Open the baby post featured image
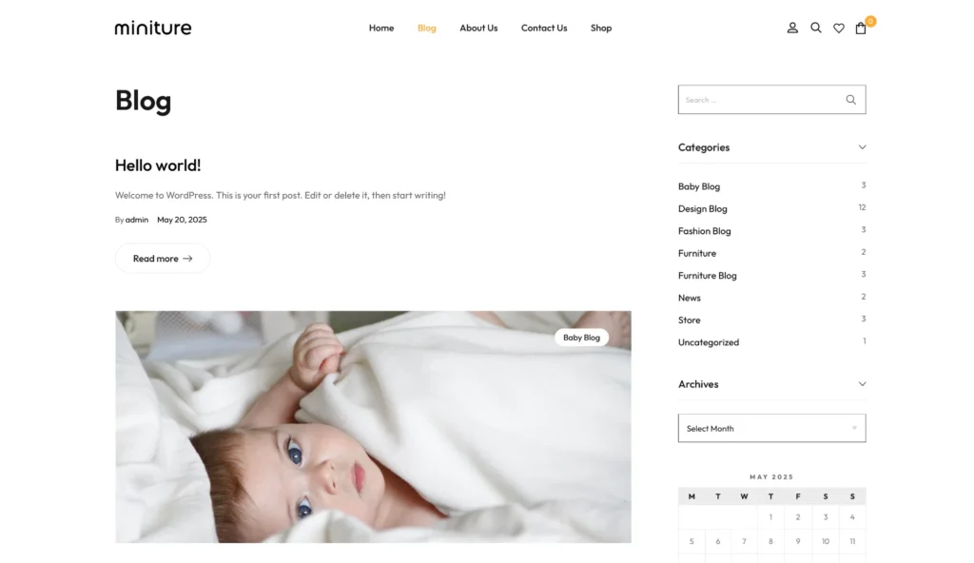 pos(373,427)
